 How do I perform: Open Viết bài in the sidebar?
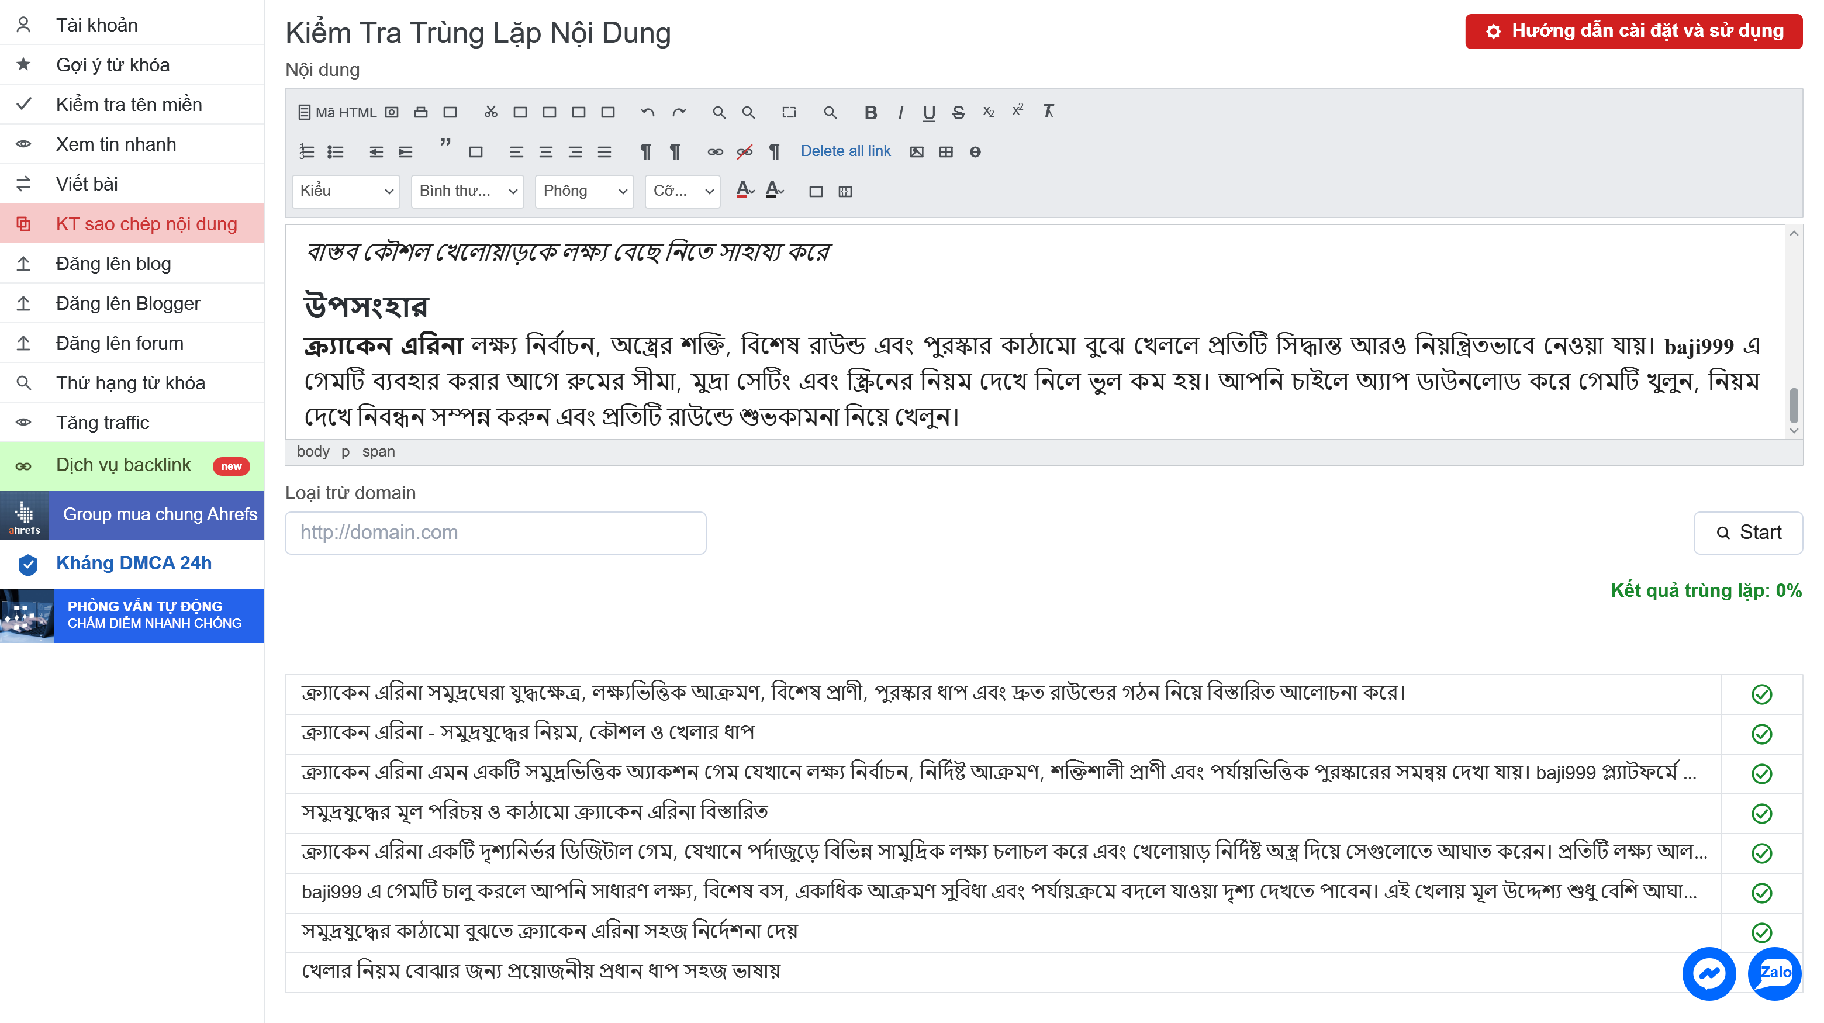(x=132, y=184)
